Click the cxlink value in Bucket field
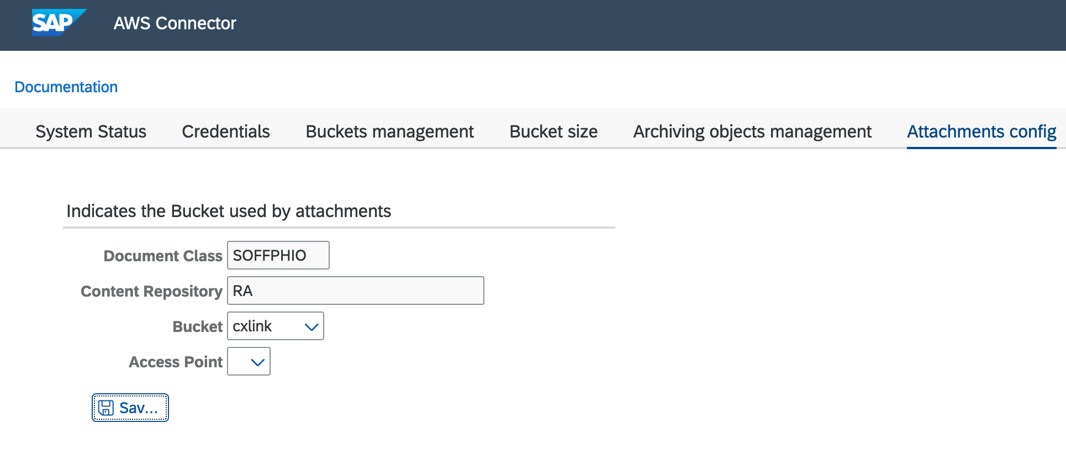This screenshot has height=454, width=1066. tap(252, 326)
